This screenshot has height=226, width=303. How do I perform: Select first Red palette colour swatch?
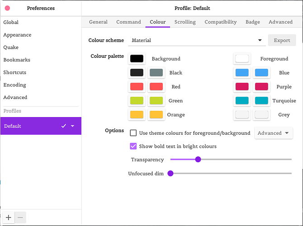tap(137, 86)
